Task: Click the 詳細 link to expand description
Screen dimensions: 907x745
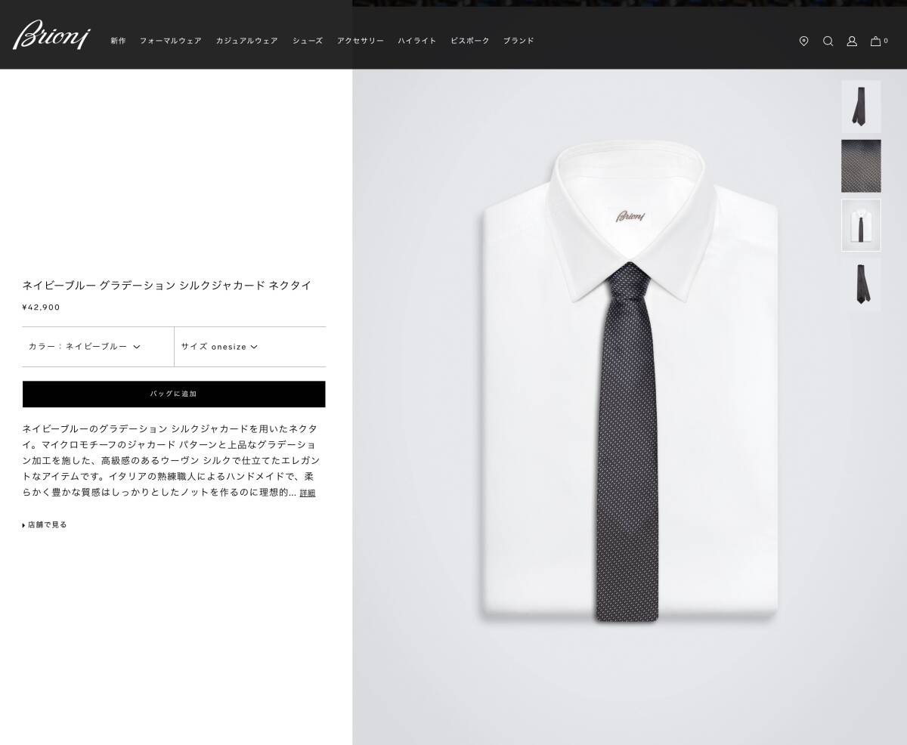Action: pyautogui.click(x=308, y=493)
